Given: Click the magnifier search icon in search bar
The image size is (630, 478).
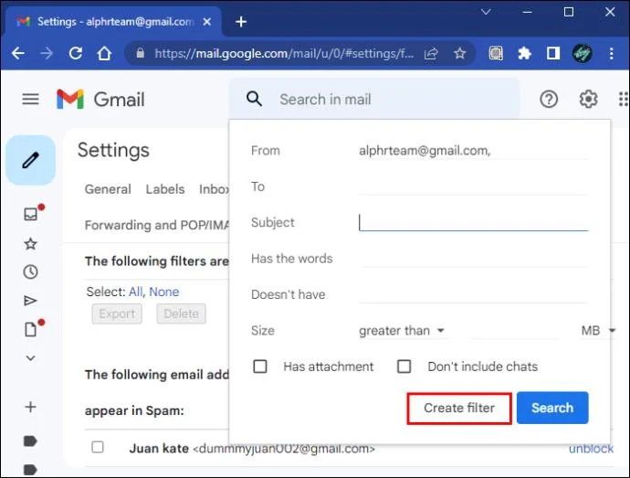Looking at the screenshot, I should coord(254,99).
